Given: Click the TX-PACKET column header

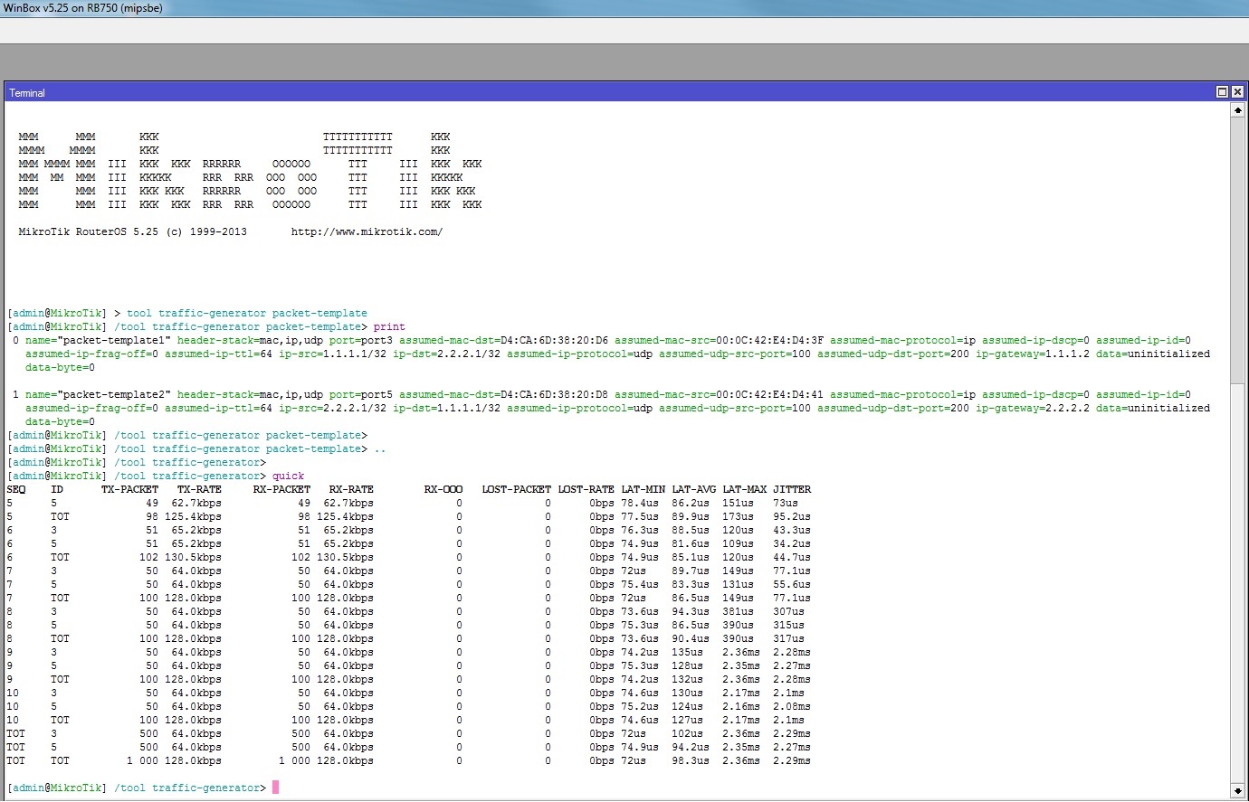Looking at the screenshot, I should point(129,489).
